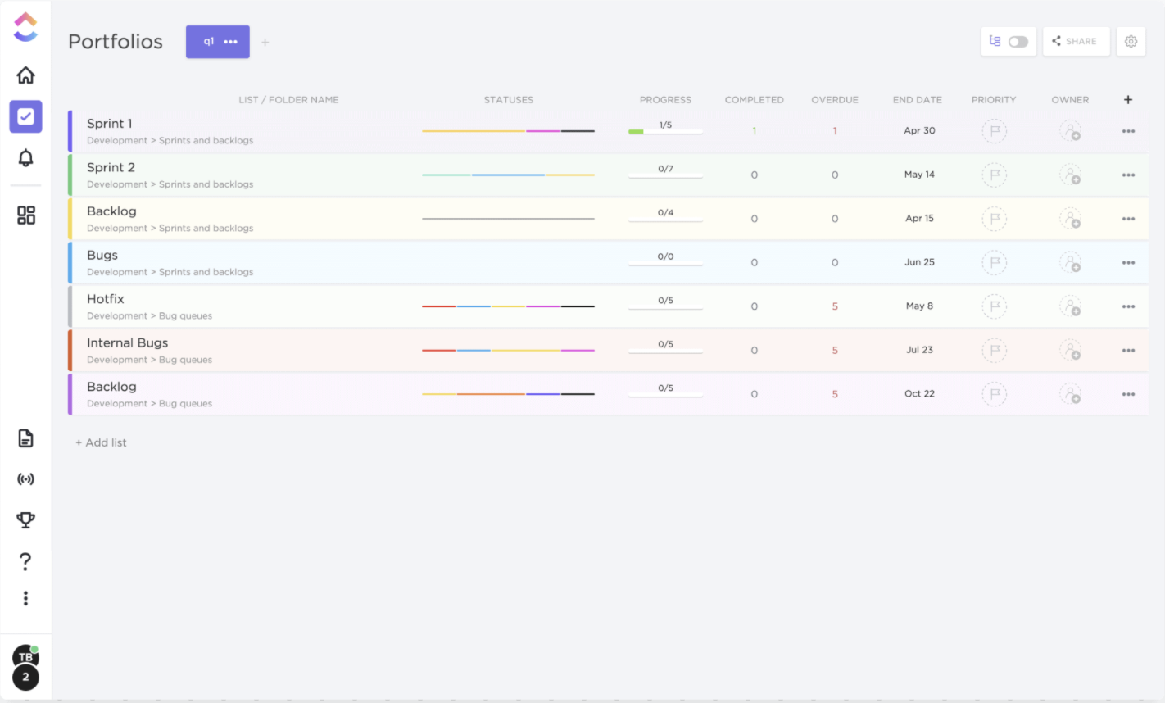1165x703 pixels.
Task: Open the Sprint 2 row more options
Action: pyautogui.click(x=1128, y=175)
